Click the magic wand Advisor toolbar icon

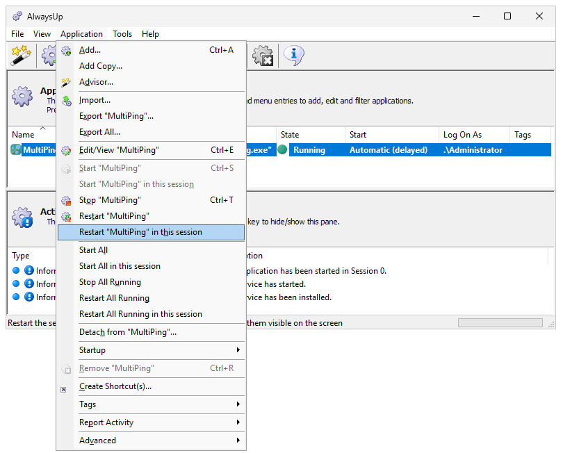click(x=21, y=56)
